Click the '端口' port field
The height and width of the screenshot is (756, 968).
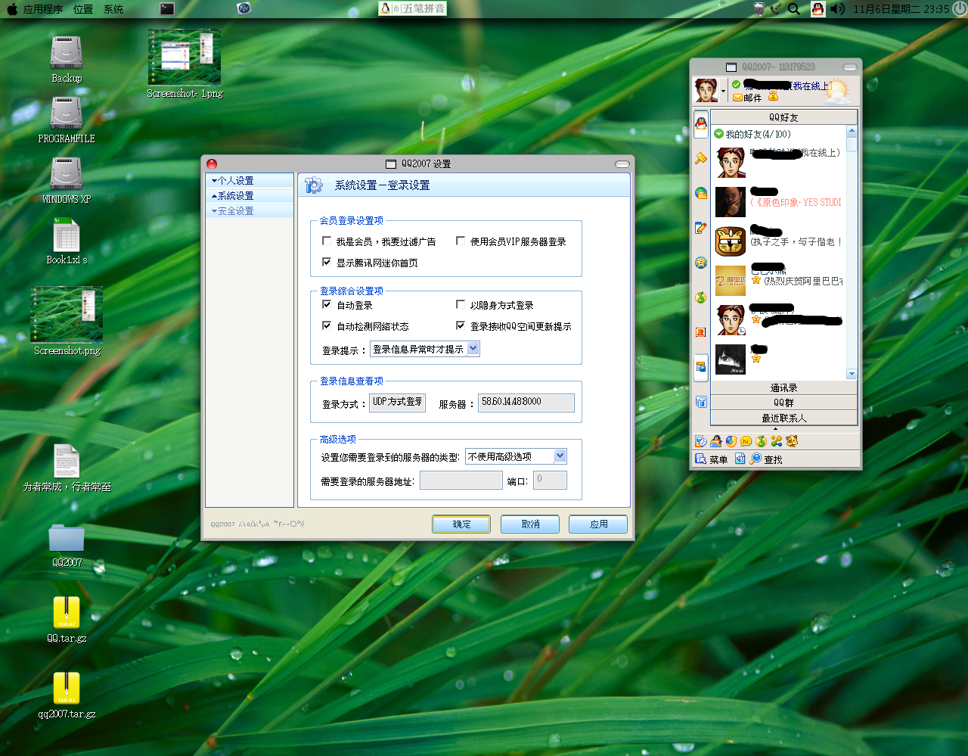(550, 480)
